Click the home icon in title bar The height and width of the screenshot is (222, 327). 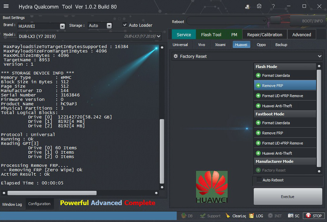click(259, 6)
